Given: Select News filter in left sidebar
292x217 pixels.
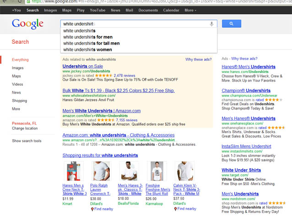Looking at the screenshot, I should (16, 93).
